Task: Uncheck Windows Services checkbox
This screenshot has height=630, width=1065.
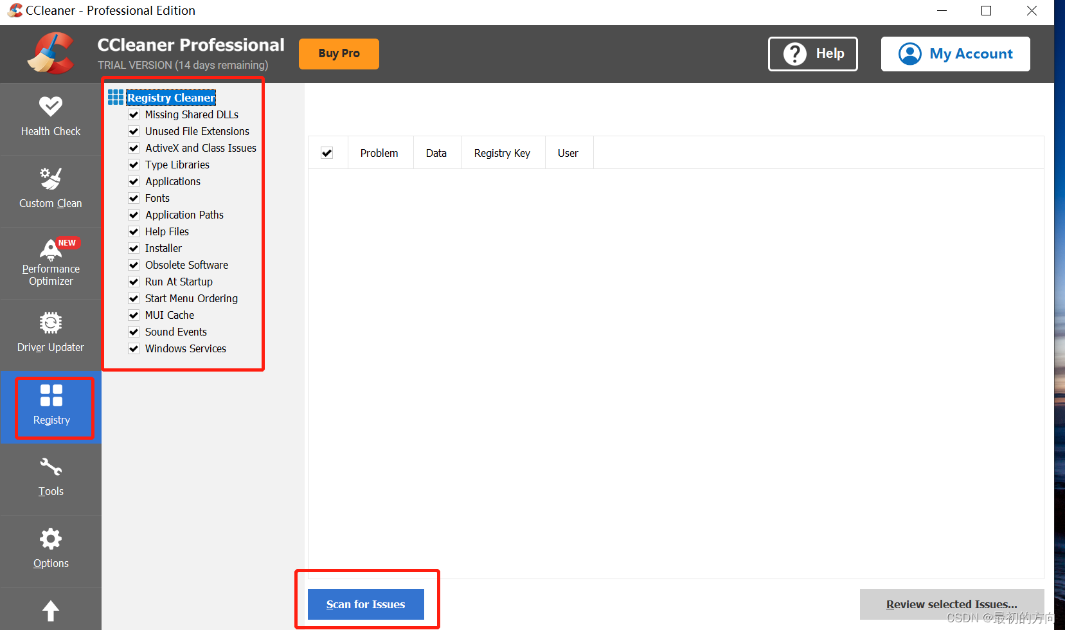Action: click(134, 348)
